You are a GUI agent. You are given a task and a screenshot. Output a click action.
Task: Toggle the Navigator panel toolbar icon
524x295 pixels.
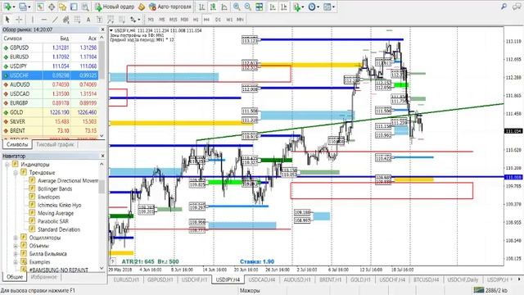62,7
